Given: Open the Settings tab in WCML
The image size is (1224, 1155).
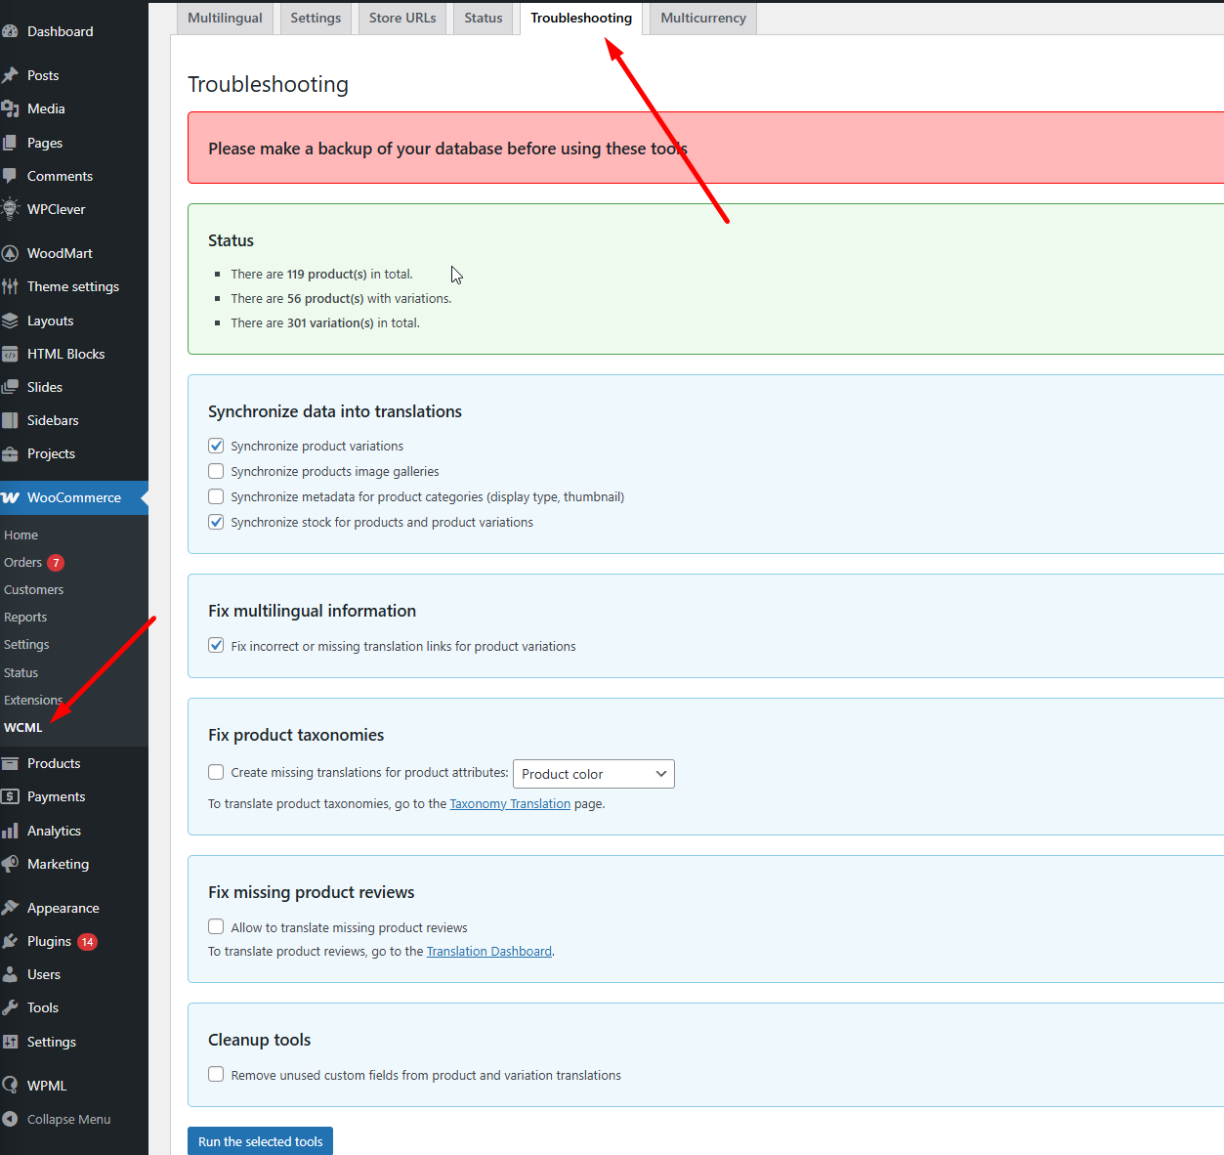Looking at the screenshot, I should [x=316, y=18].
